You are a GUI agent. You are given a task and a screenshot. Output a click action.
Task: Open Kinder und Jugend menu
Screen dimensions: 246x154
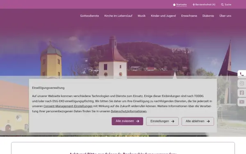(x=163, y=16)
